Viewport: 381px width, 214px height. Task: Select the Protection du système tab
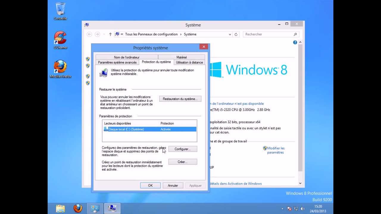(x=156, y=62)
